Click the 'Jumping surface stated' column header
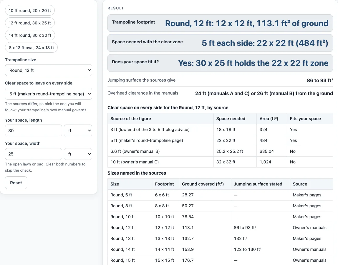The height and width of the screenshot is (265, 338). pyautogui.click(x=260, y=184)
